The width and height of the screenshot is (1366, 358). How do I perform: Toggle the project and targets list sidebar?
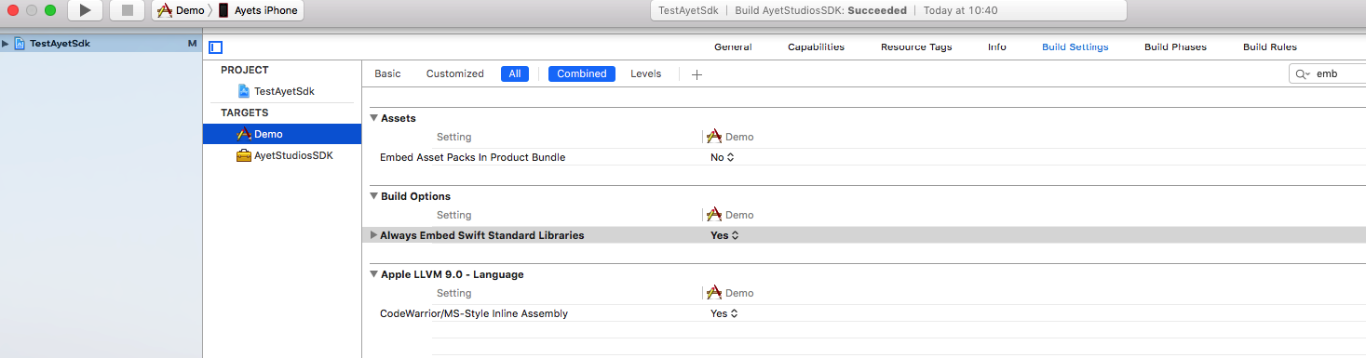(x=216, y=47)
